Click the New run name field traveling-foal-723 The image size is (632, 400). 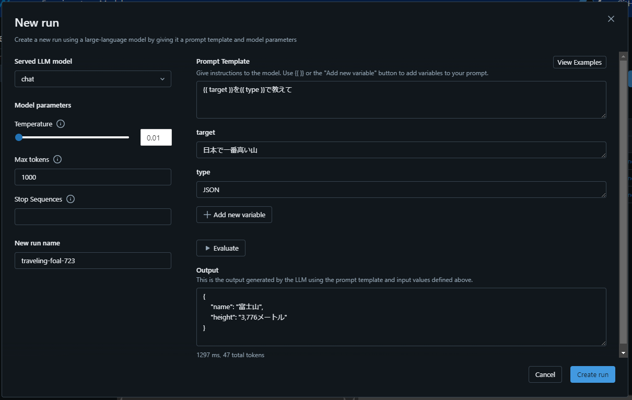click(92, 261)
